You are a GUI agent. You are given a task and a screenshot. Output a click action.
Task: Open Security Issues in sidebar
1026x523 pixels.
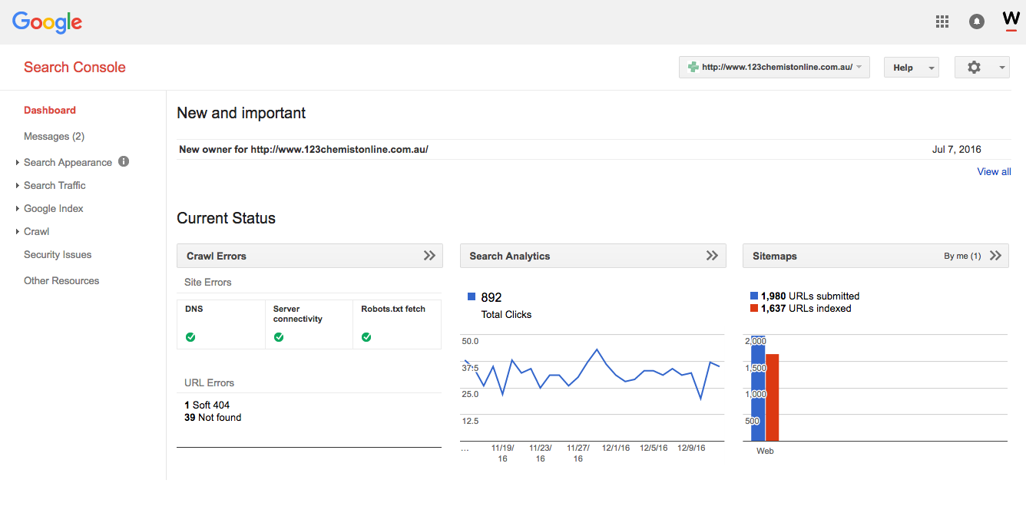click(58, 254)
